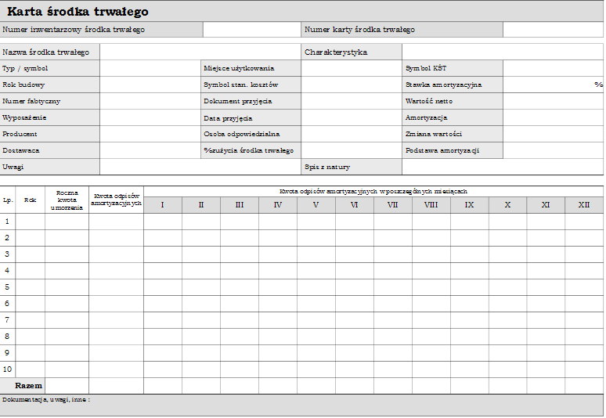Screen dimensions: 606x418
Task: Click the 'Kwota odpisów amortyzacyjnych' column header
Action: pos(116,200)
